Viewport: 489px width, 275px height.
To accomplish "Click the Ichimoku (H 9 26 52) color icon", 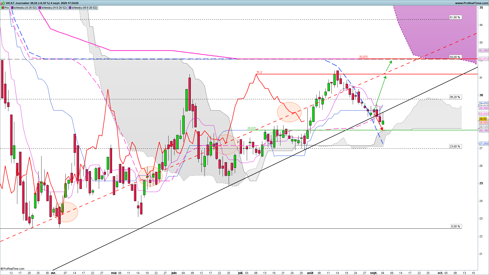I will click(40, 8).
